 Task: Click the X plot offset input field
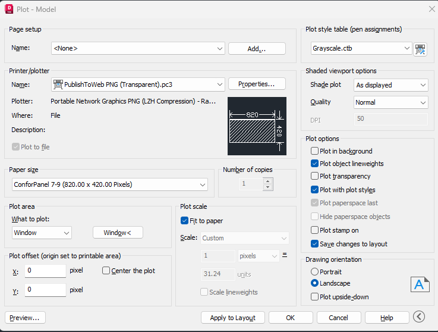tap(45, 271)
